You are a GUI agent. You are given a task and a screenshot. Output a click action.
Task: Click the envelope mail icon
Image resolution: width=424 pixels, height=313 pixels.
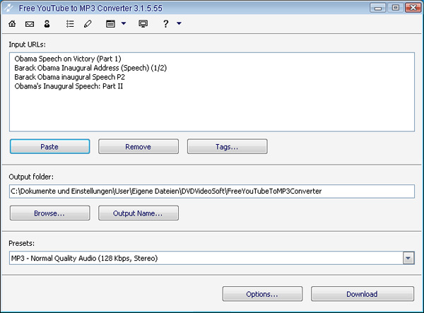pos(30,24)
